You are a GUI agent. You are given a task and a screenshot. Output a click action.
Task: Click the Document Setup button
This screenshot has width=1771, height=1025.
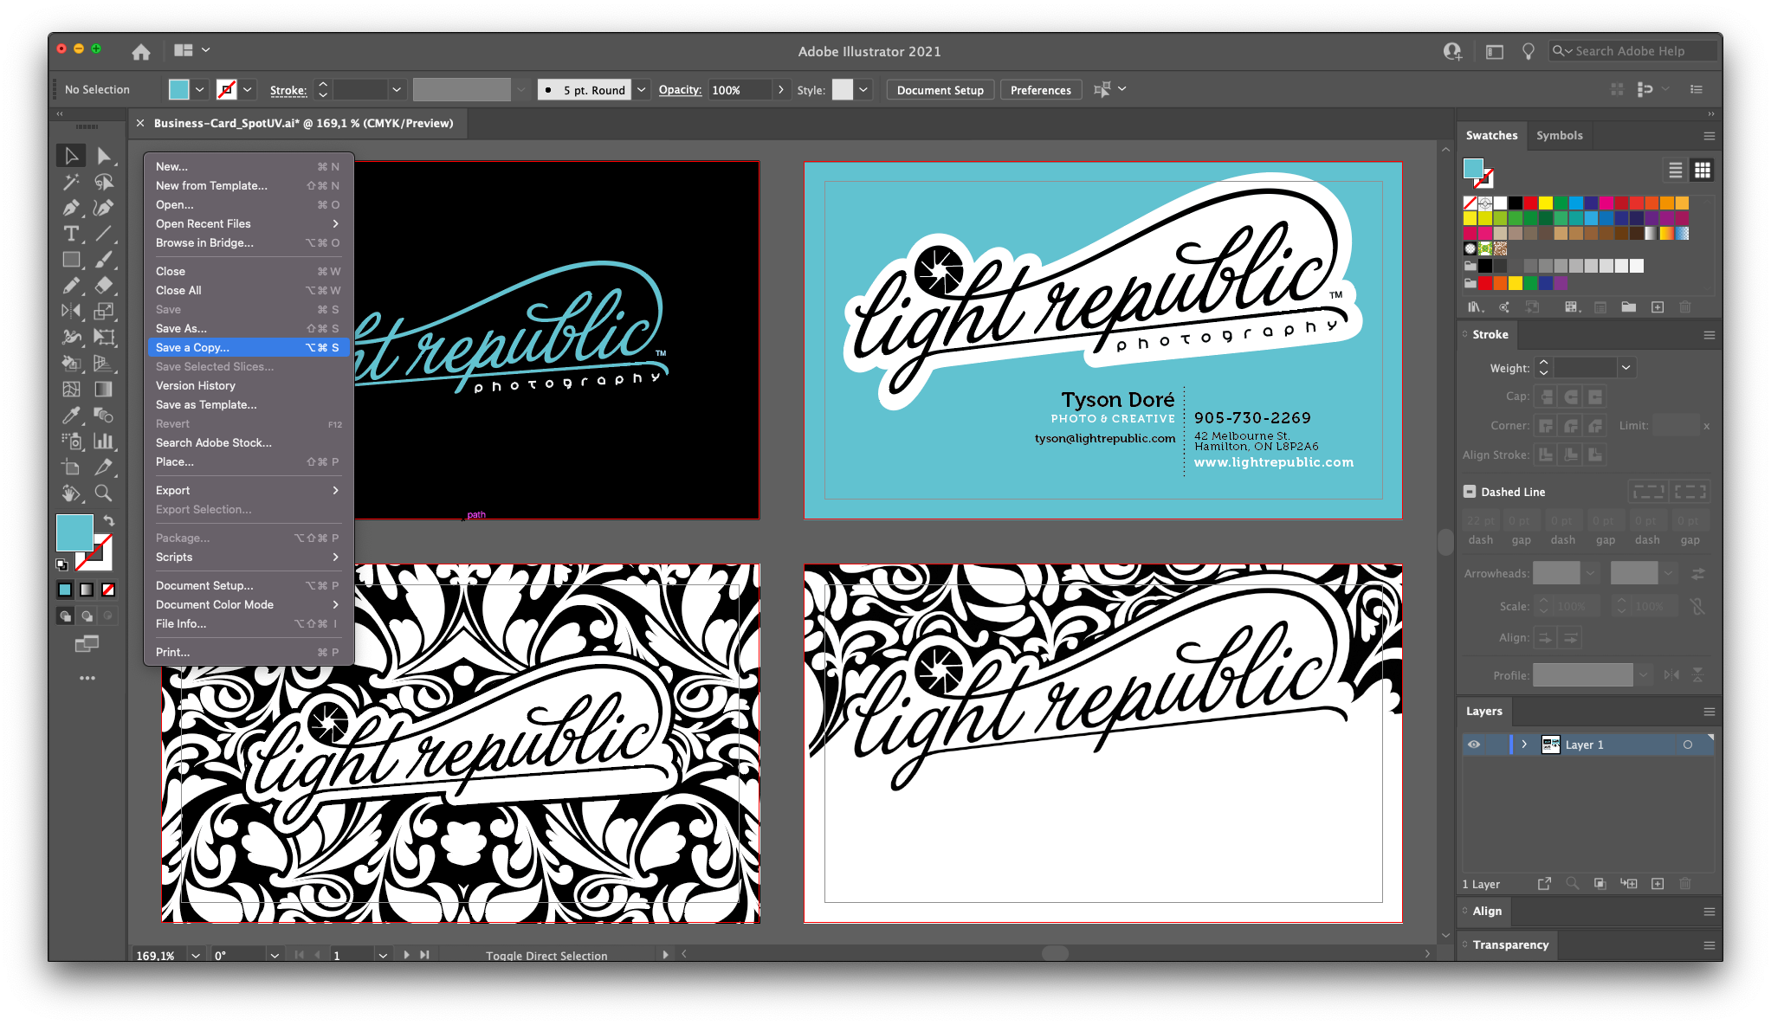coord(940,90)
